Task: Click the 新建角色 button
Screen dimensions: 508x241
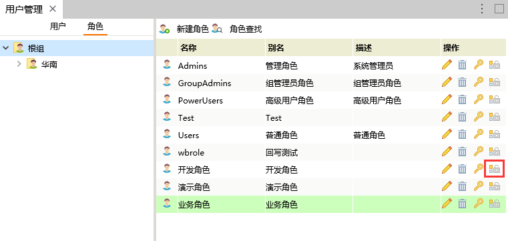Action: pyautogui.click(x=184, y=29)
